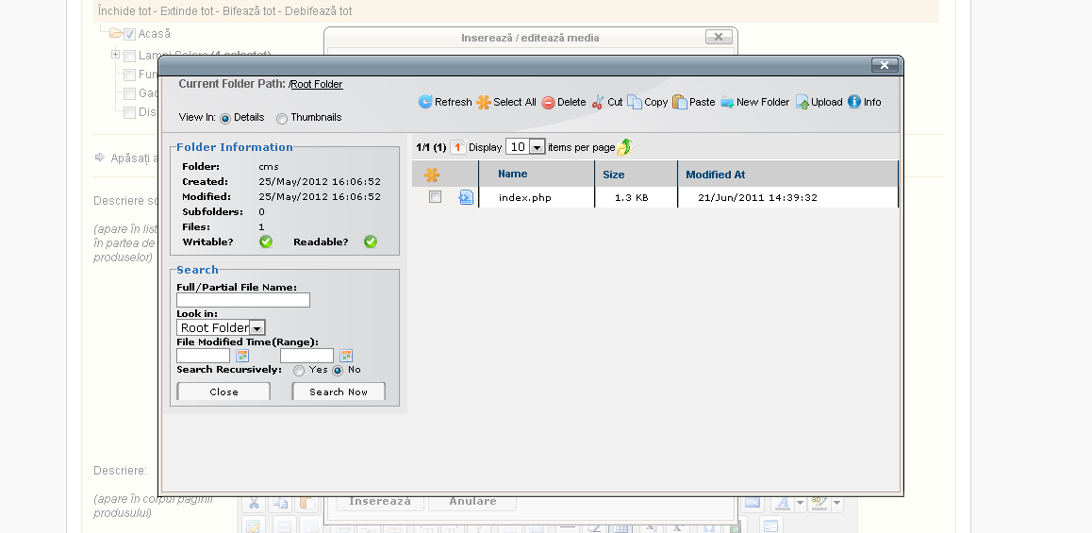Click the Paste clipboard icon

[679, 102]
